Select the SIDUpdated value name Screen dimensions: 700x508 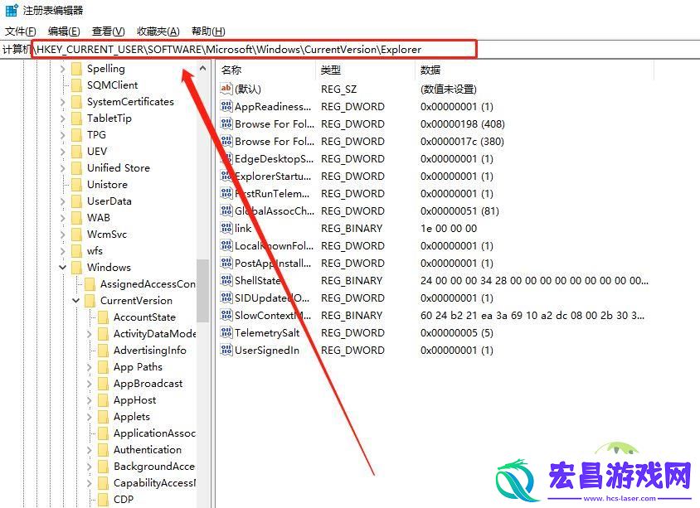click(272, 298)
